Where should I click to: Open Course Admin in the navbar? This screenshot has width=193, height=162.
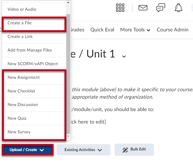click(173, 30)
